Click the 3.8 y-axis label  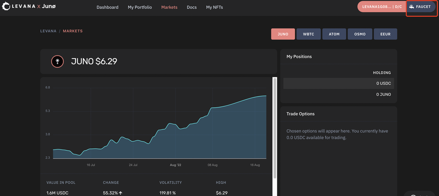(x=47, y=134)
